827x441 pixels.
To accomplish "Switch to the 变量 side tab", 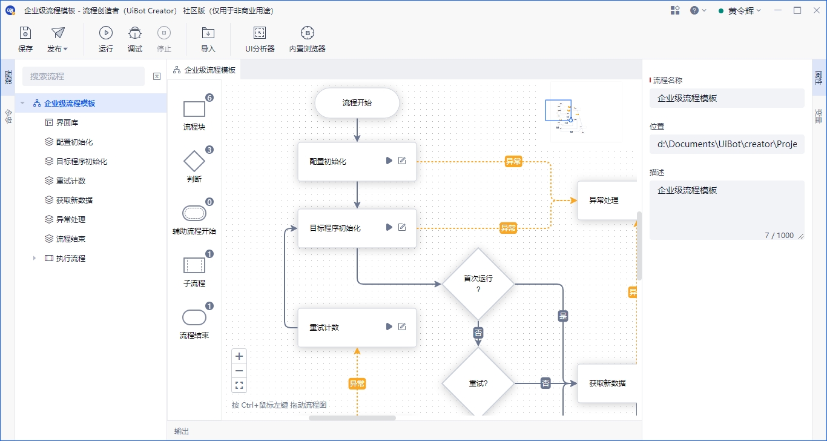I will (819, 116).
